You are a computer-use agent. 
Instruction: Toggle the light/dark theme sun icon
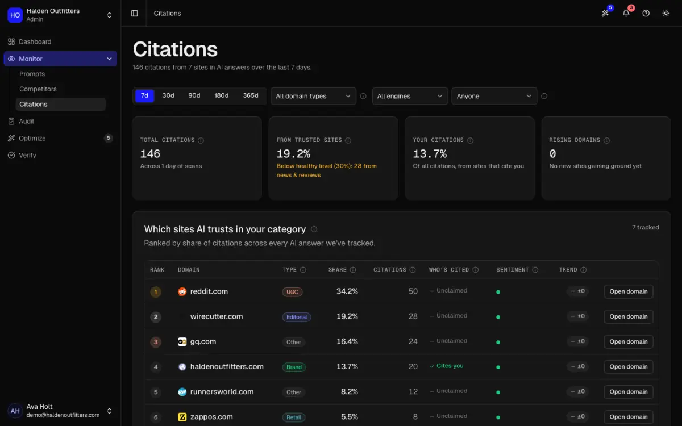point(666,13)
